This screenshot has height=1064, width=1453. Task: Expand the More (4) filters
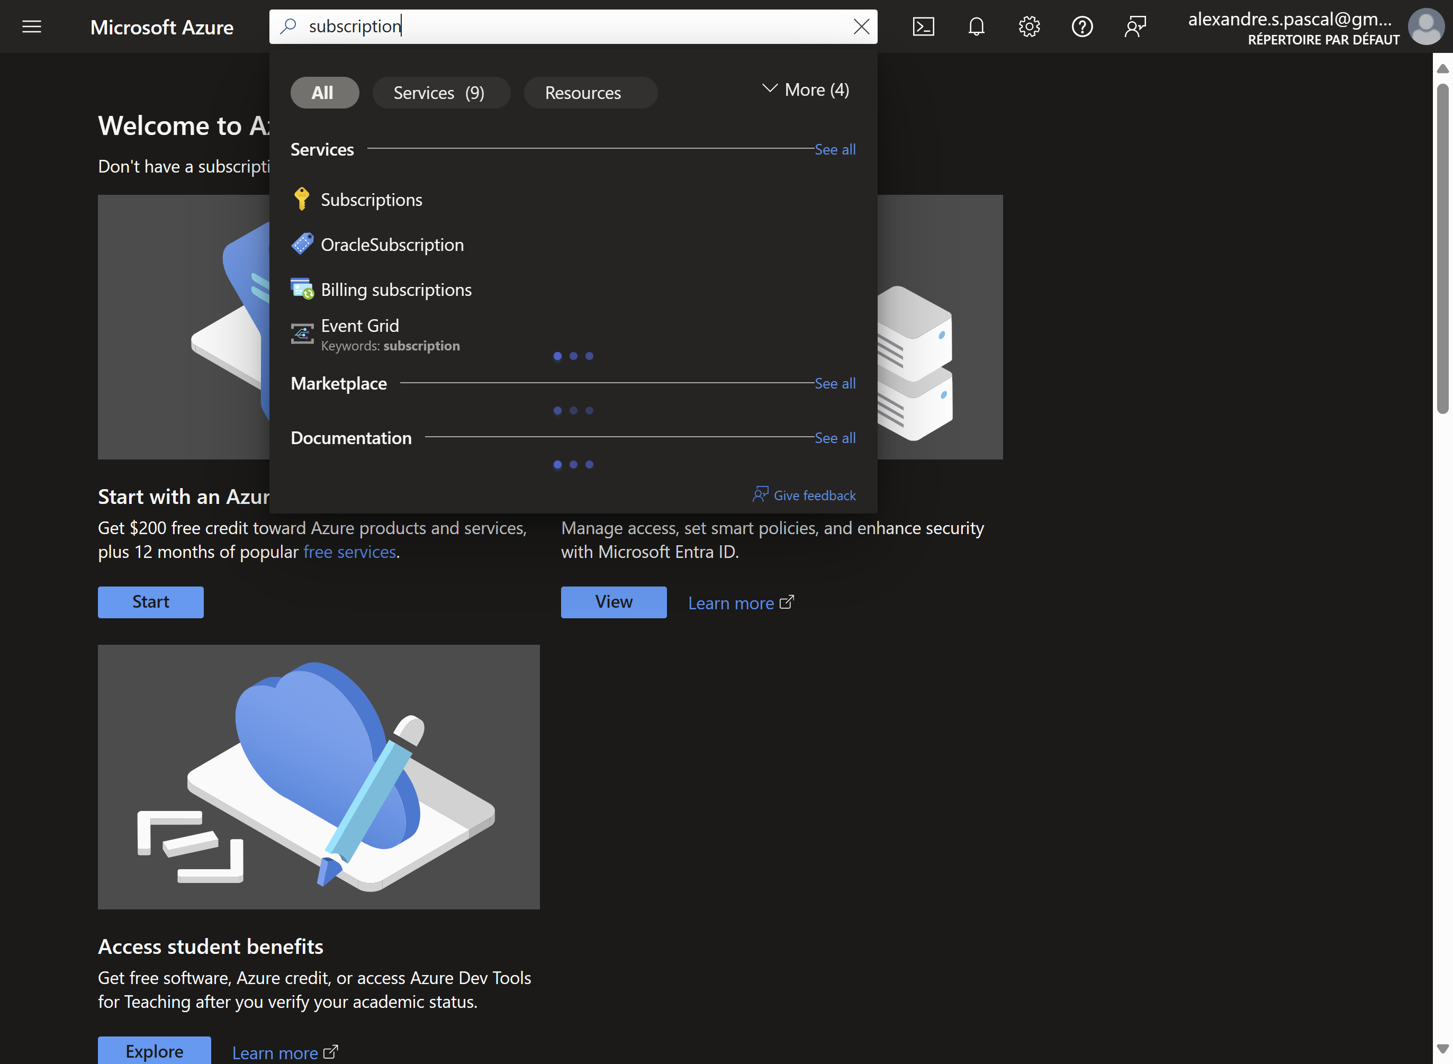click(805, 89)
